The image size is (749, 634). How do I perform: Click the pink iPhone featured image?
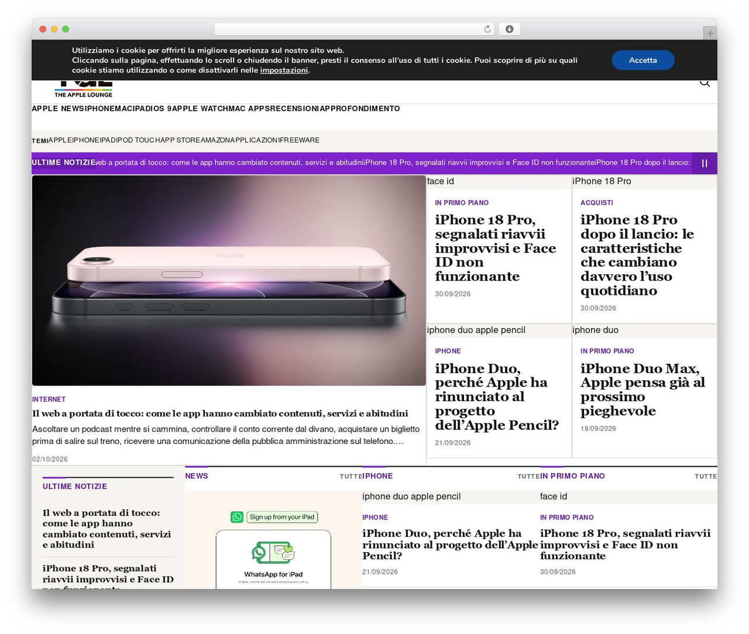tap(229, 281)
